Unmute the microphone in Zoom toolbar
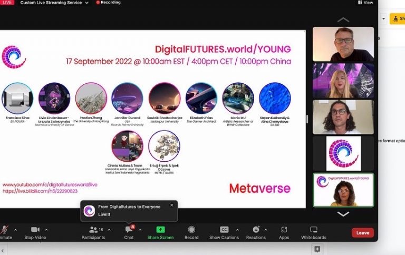The image size is (405, 255). coord(5,232)
